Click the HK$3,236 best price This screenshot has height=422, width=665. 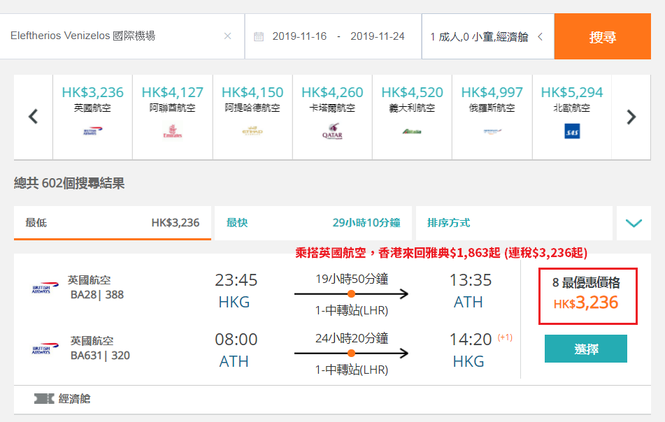click(586, 303)
